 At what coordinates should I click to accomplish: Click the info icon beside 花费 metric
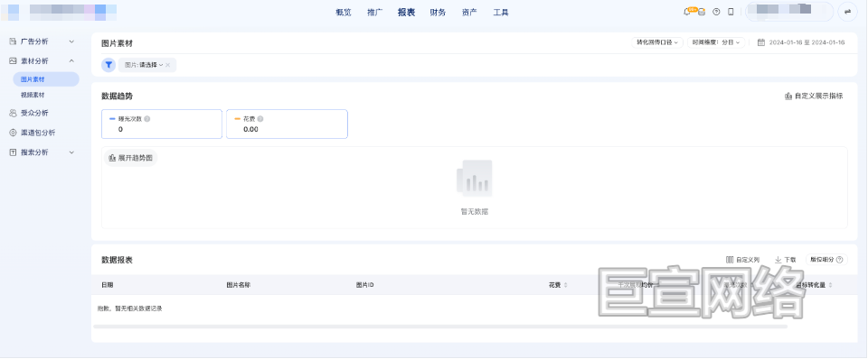260,118
